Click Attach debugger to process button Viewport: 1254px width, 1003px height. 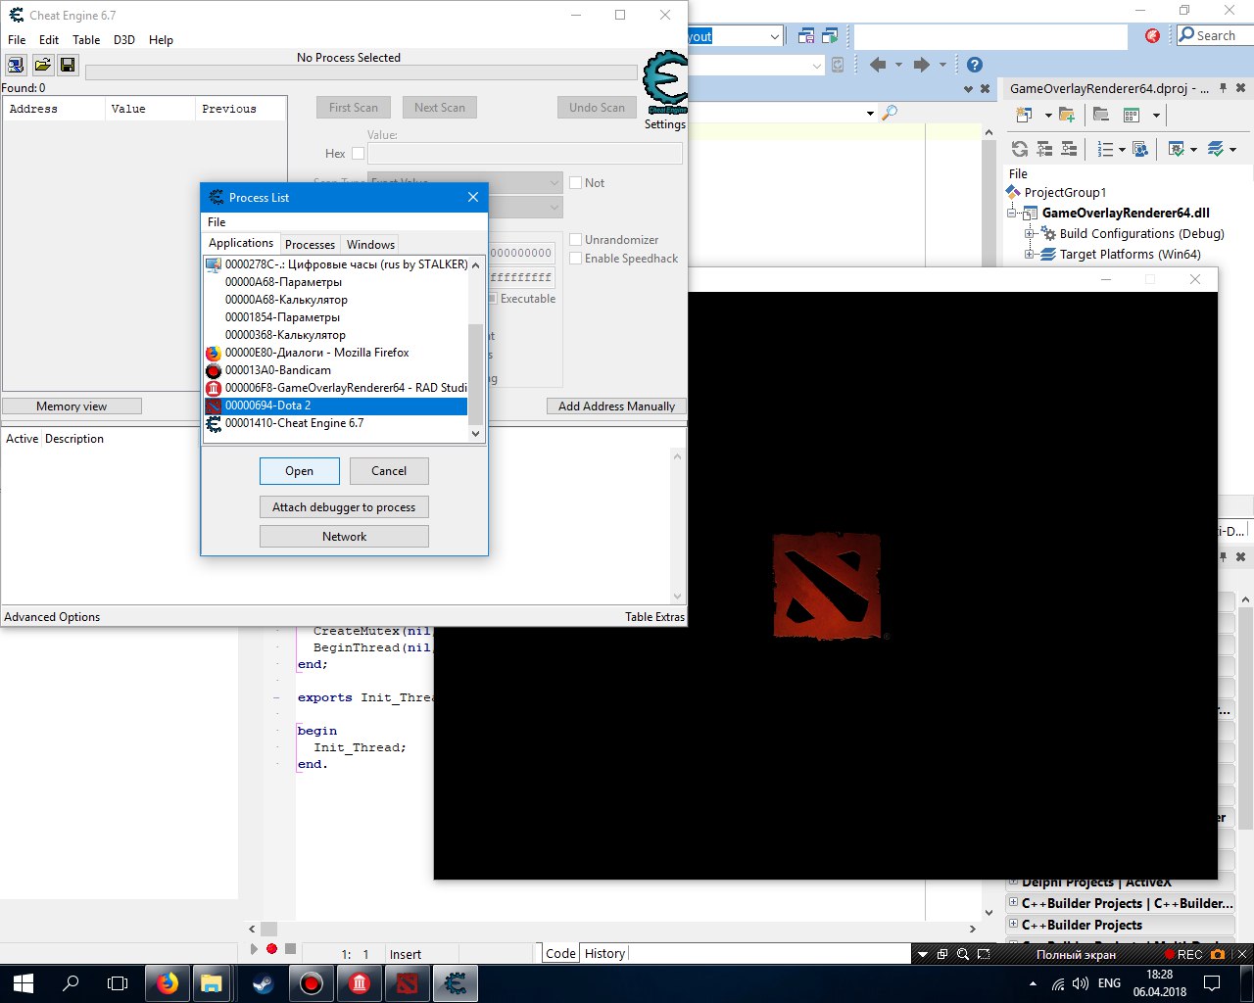point(344,507)
